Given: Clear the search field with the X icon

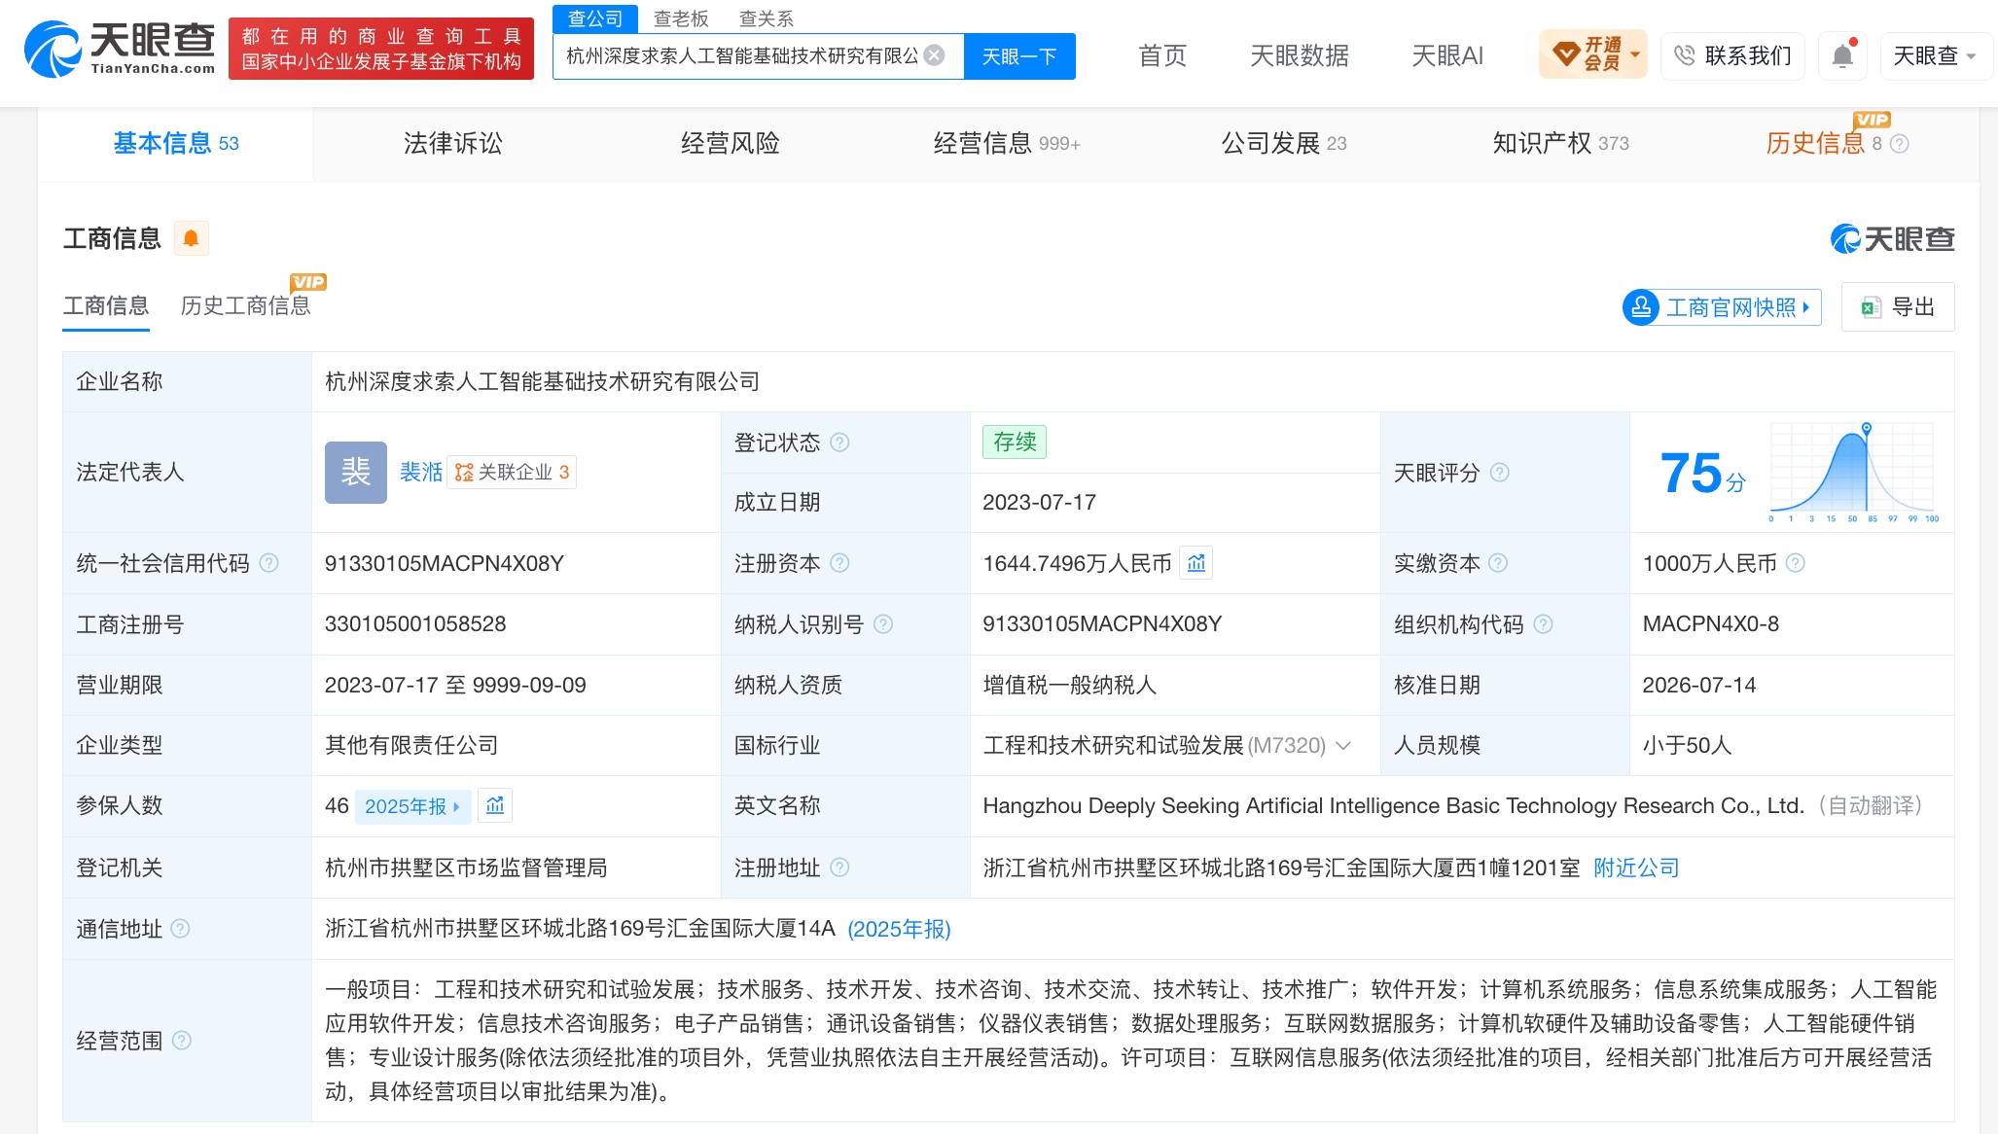Looking at the screenshot, I should coord(934,55).
